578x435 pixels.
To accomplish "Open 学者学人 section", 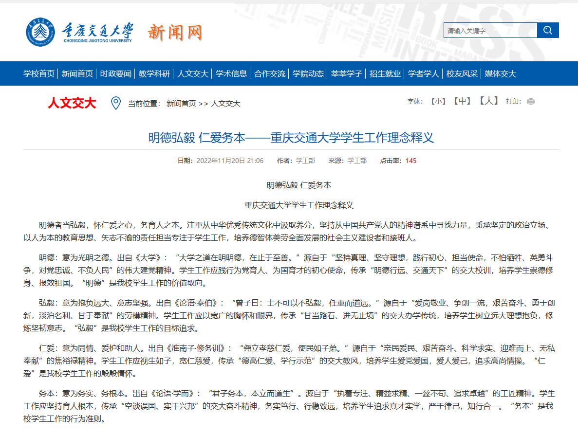I will 424,73.
